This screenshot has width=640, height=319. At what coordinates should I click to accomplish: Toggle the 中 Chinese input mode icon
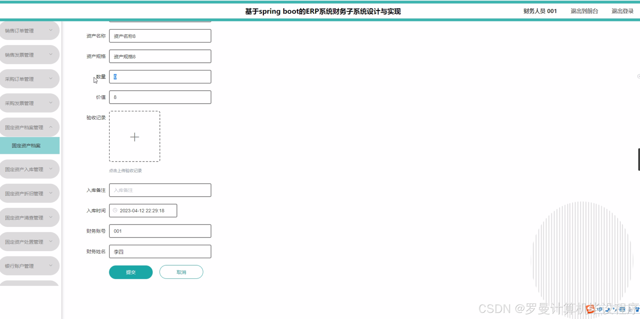pyautogui.click(x=600, y=309)
